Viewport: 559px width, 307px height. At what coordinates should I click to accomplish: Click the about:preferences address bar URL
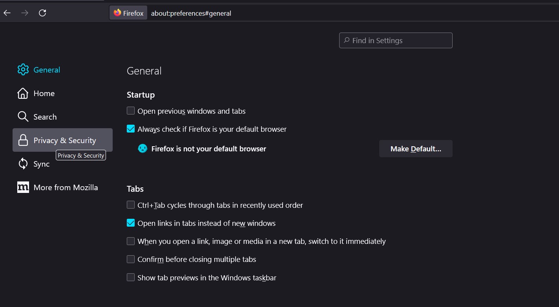pos(191,13)
